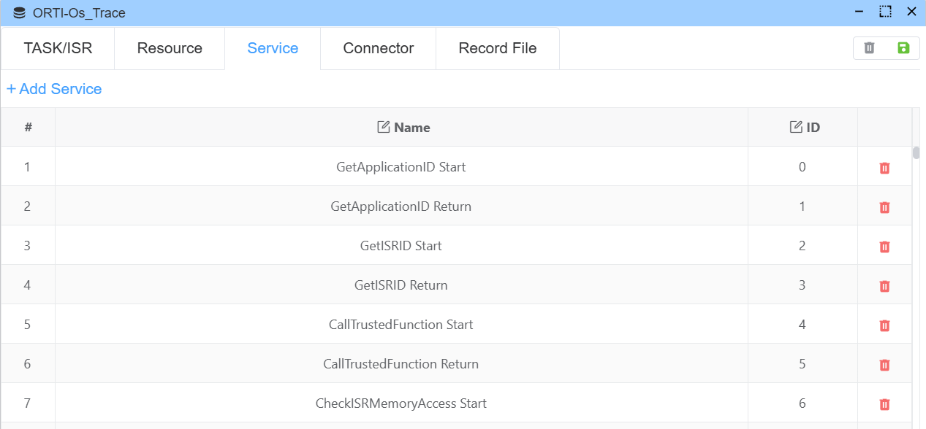Delete the GetApplicationID Return row
The height and width of the screenshot is (429, 926).
[x=884, y=207]
